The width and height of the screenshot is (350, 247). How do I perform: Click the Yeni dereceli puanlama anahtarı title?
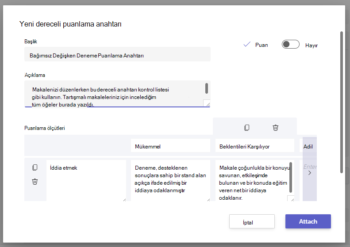[x=70, y=24]
